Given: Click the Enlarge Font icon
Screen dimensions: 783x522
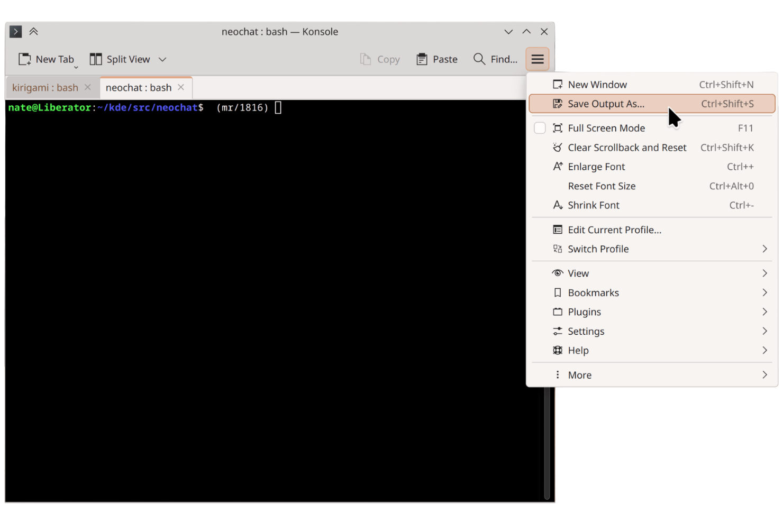Looking at the screenshot, I should [x=558, y=167].
